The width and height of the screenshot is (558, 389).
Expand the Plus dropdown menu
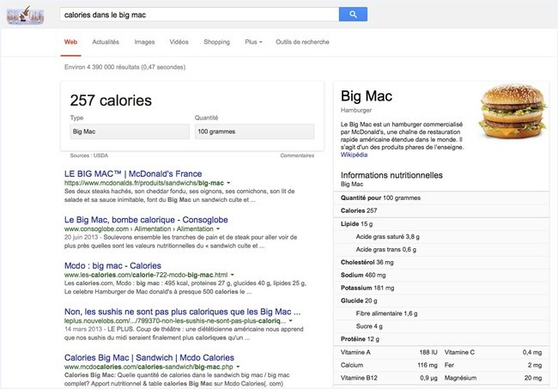click(x=253, y=42)
